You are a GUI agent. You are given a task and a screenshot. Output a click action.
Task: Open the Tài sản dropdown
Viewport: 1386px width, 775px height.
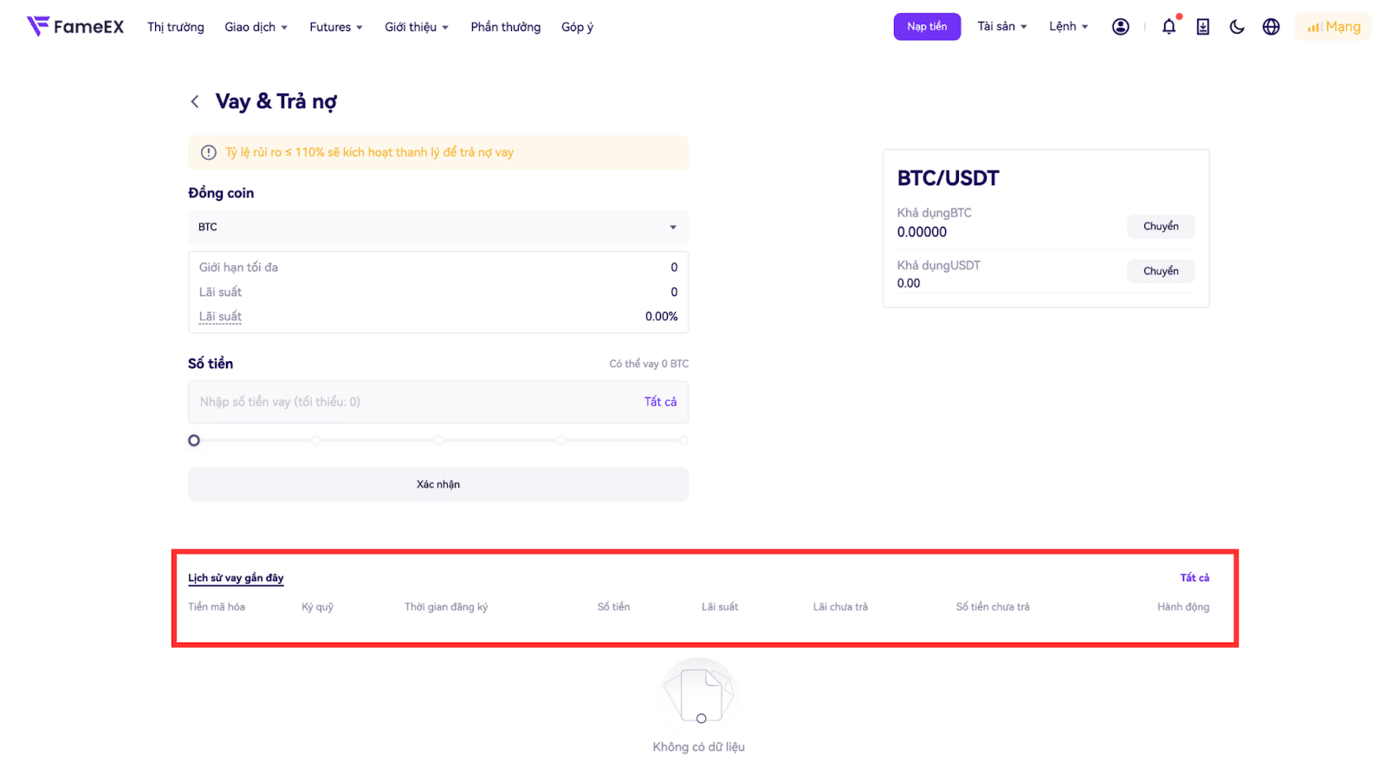pyautogui.click(x=1001, y=27)
